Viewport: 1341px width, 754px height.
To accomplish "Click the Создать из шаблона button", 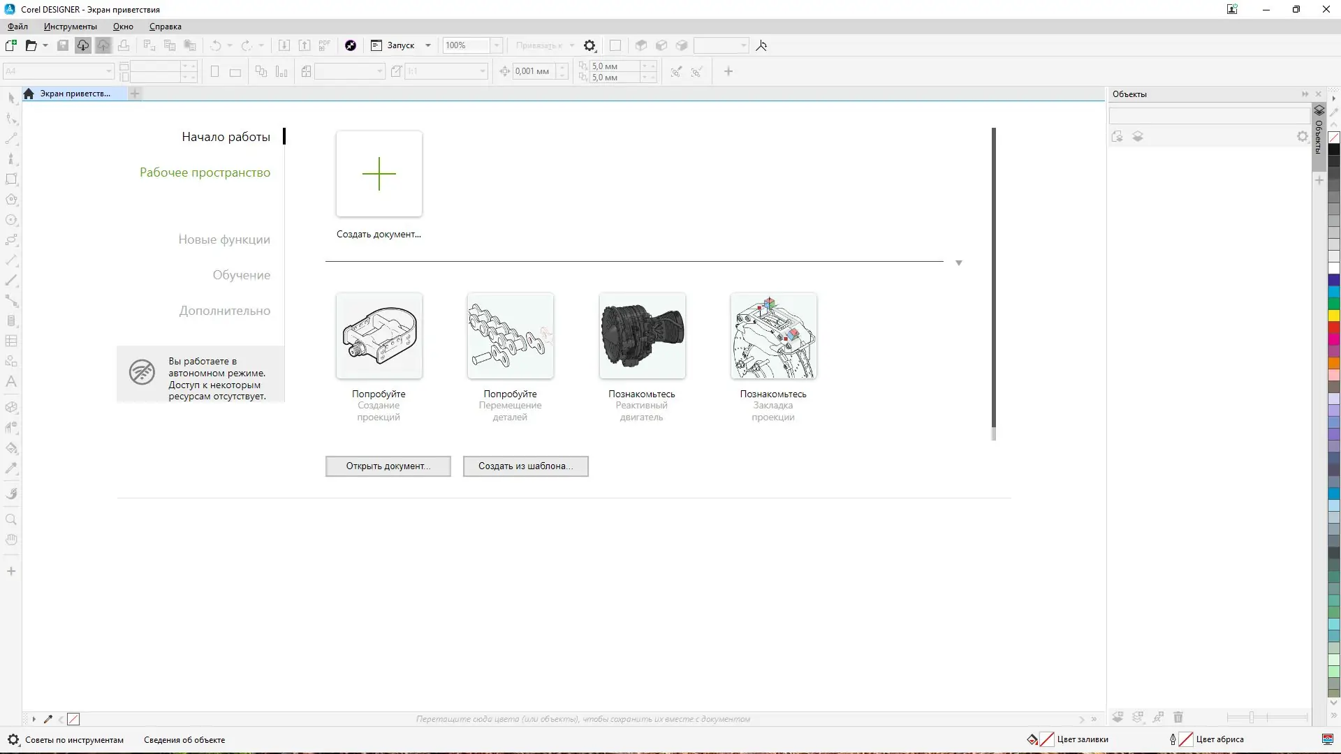I will click(525, 466).
